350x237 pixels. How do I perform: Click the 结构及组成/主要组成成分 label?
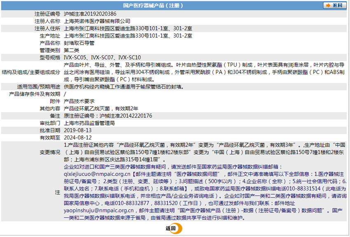(x=31, y=72)
